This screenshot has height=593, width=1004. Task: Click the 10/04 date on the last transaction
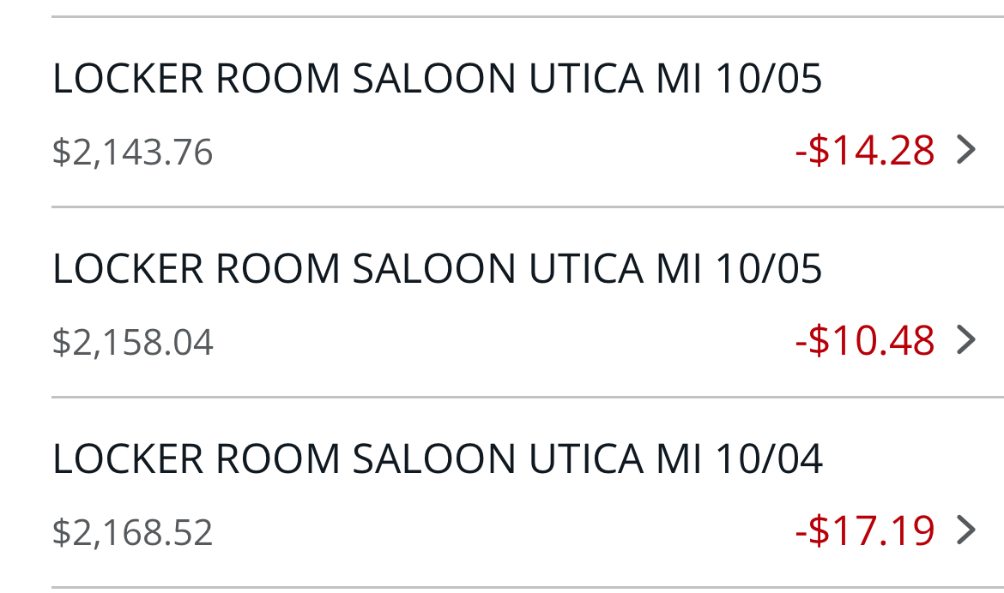768,458
